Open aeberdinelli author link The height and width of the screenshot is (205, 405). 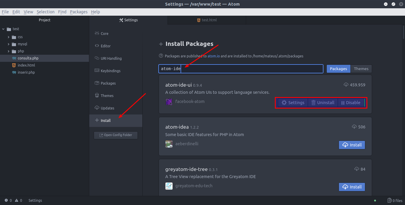click(187, 144)
